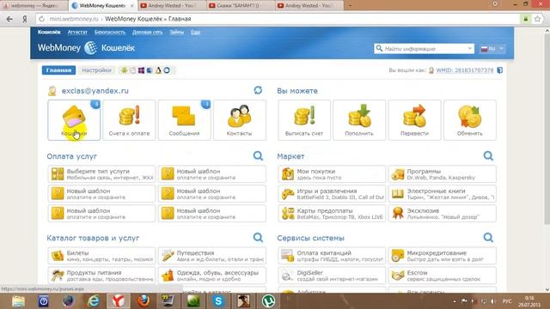Viewport: 550px width, 309px height.
Task: Click the WebMoney globe logo
Action: click(x=91, y=48)
